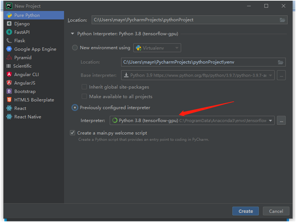Image resolution: width=296 pixels, height=222 pixels.
Task: Click the AngularJS shield icon
Action: point(9,83)
